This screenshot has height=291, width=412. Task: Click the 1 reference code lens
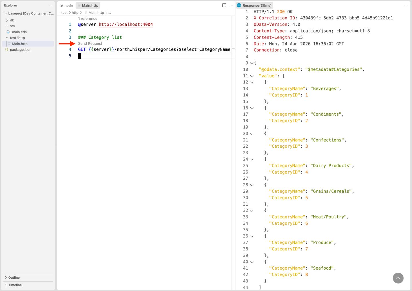pos(88,19)
